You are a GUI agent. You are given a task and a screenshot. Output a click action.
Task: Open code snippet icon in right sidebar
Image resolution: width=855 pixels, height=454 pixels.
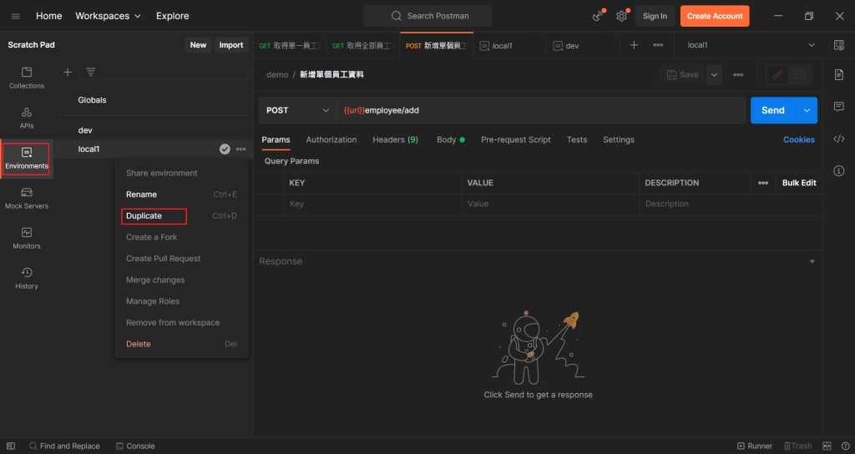point(839,139)
